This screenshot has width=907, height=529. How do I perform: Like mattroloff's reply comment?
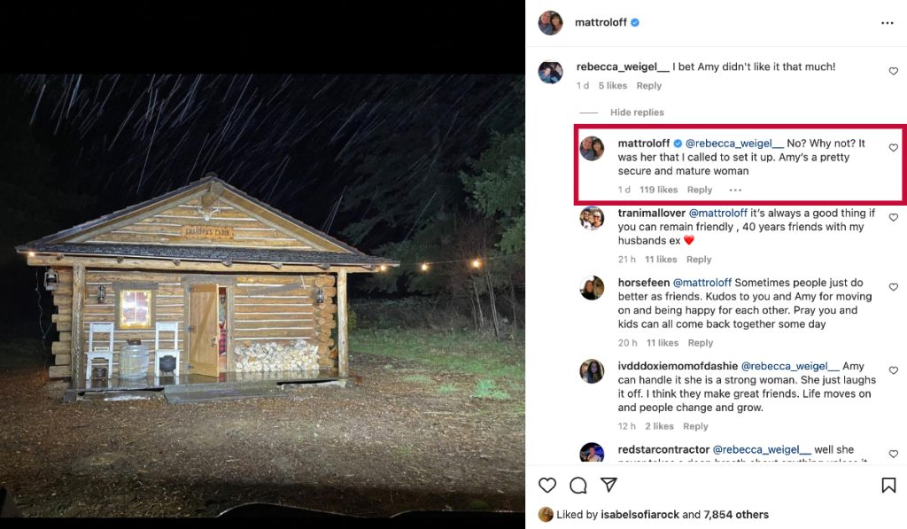click(893, 148)
